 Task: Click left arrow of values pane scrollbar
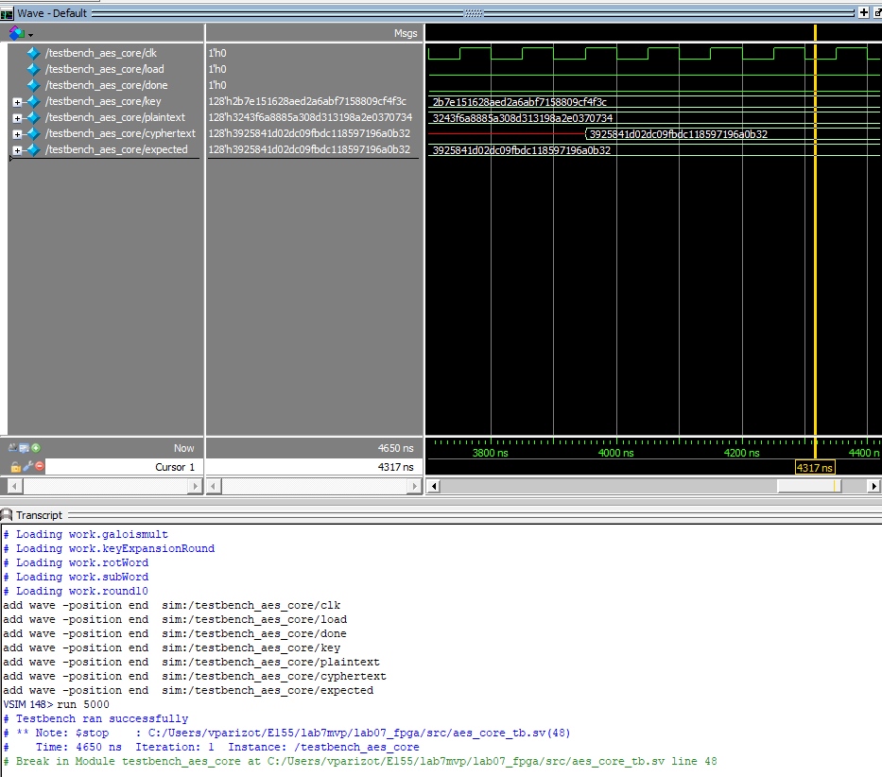(x=214, y=486)
